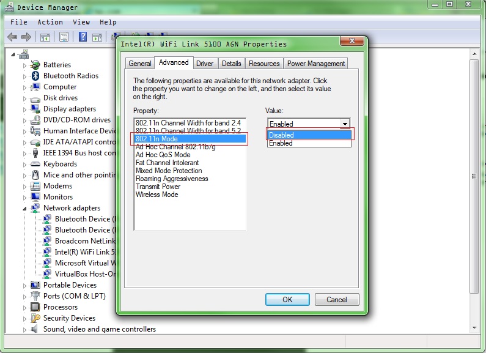Select the Monitors category icon

35,196
